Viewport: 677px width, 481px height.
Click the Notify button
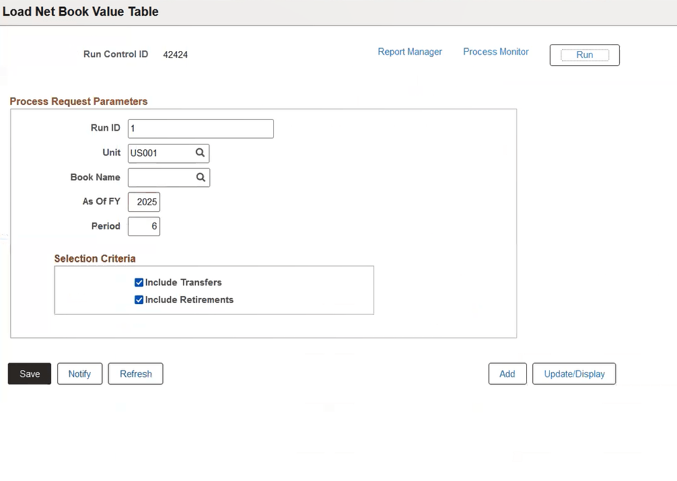[x=79, y=373]
